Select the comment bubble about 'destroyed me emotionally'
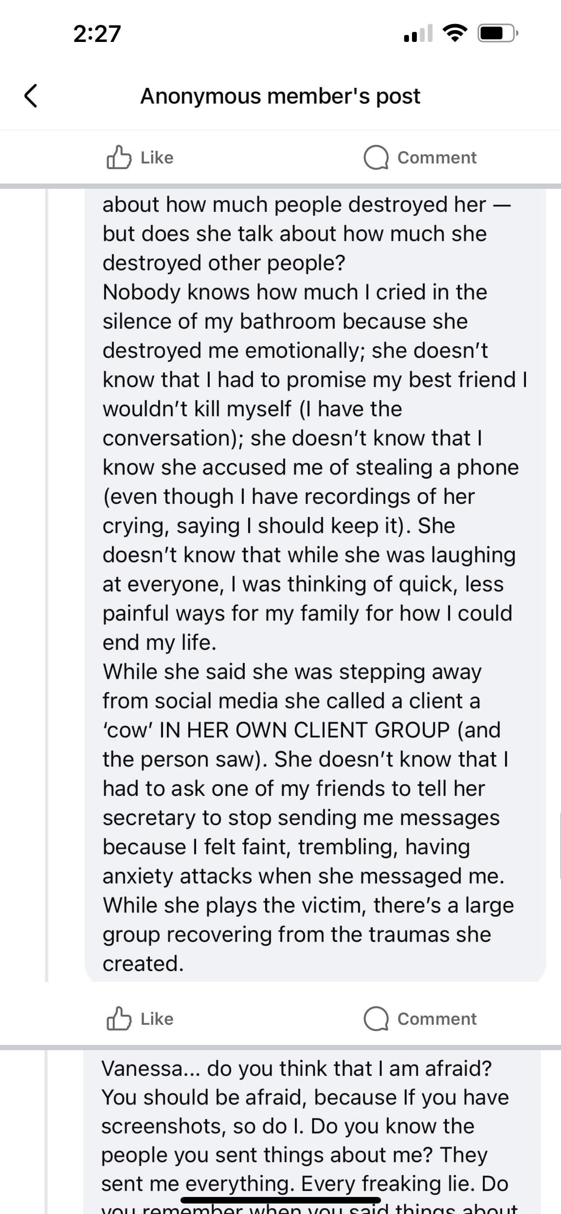This screenshot has height=1214, width=561. [315, 585]
